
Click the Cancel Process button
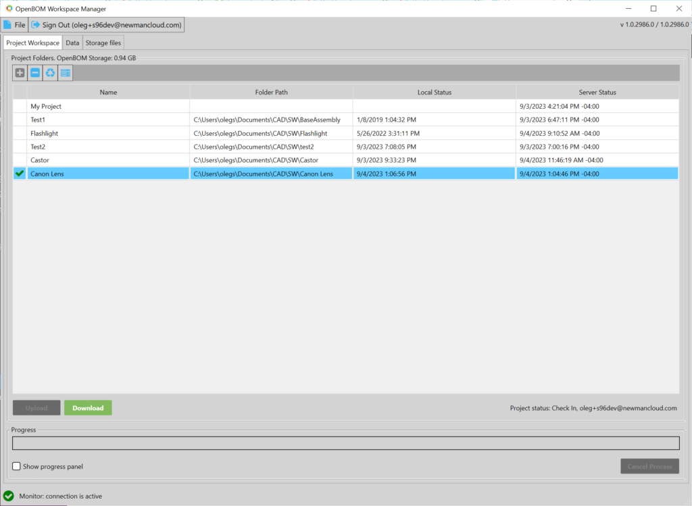[x=649, y=466]
